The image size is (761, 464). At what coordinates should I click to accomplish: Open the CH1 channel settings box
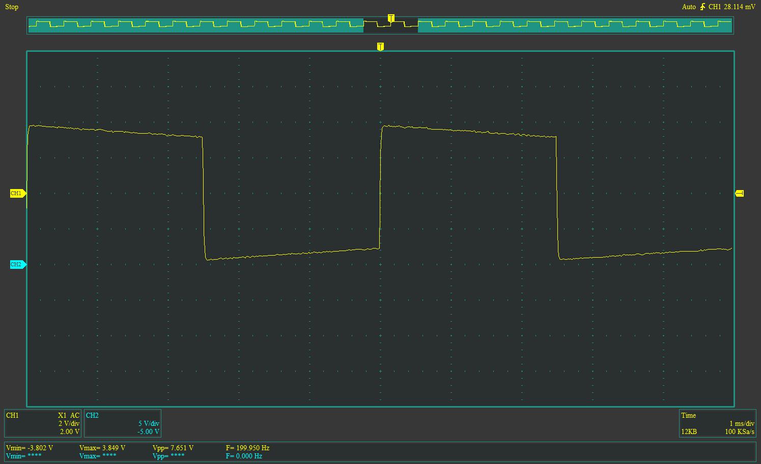[x=43, y=423]
